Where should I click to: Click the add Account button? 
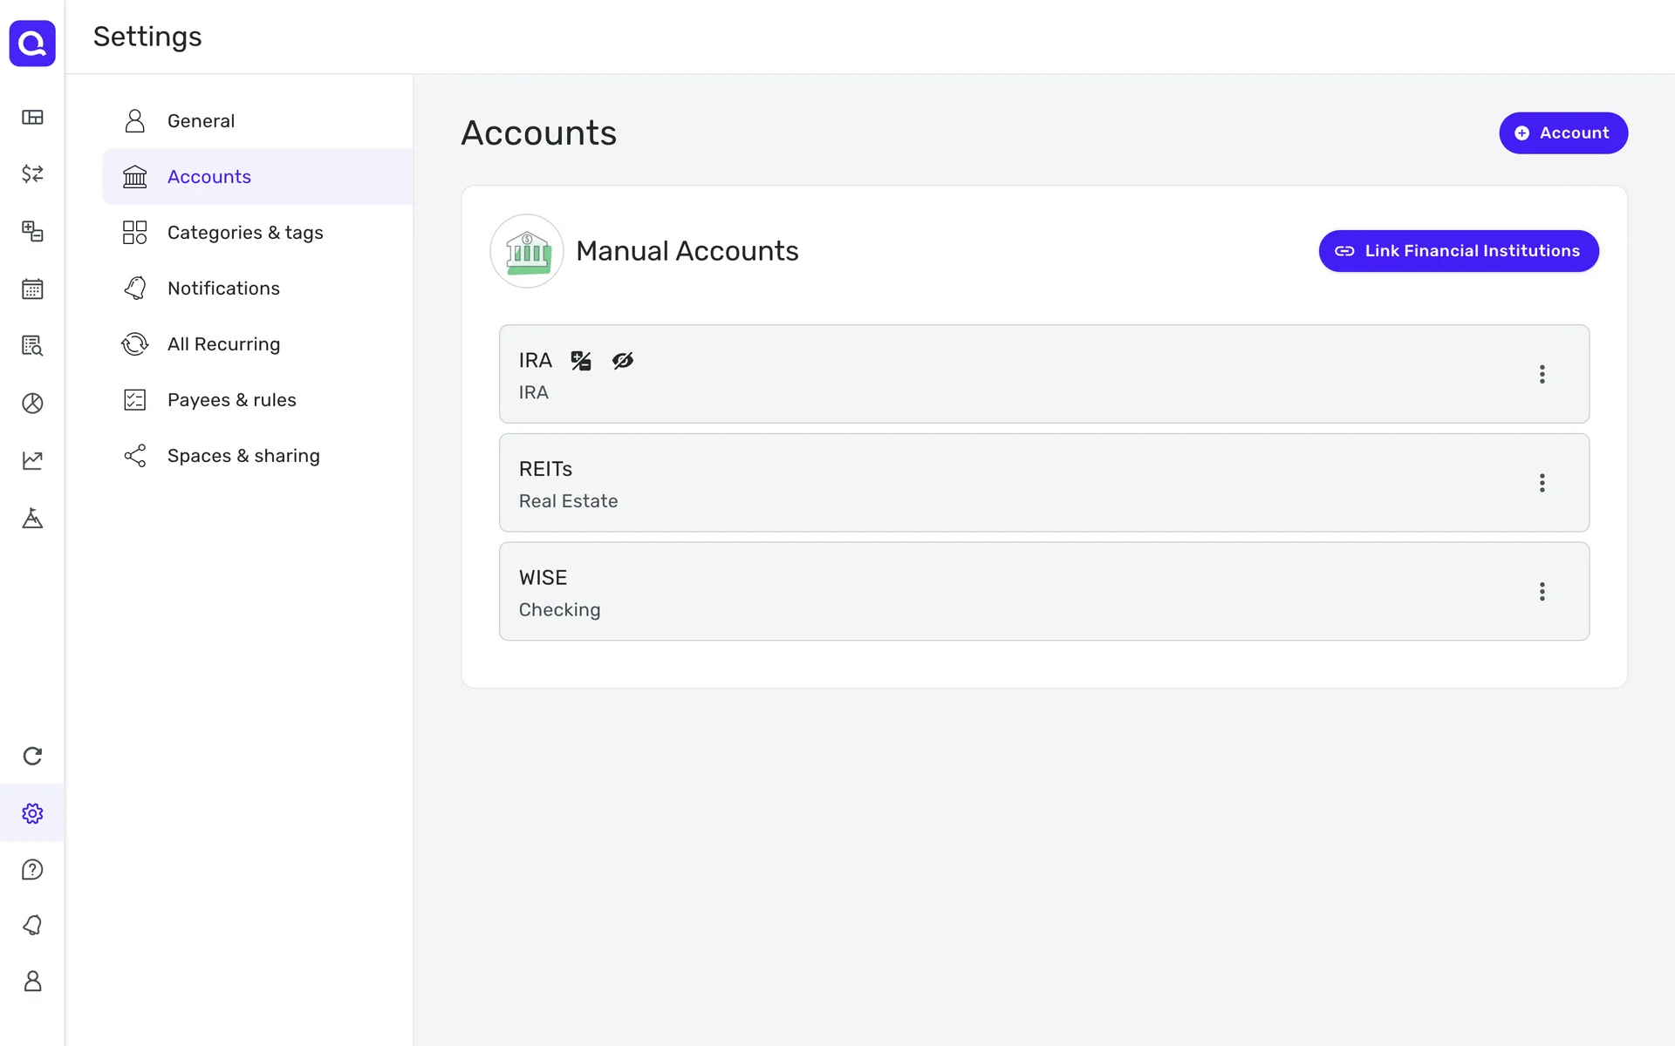[1562, 133]
